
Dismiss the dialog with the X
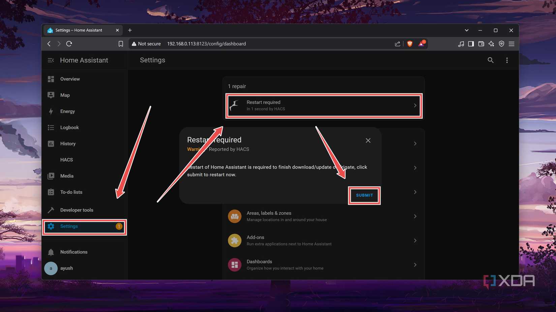368,140
